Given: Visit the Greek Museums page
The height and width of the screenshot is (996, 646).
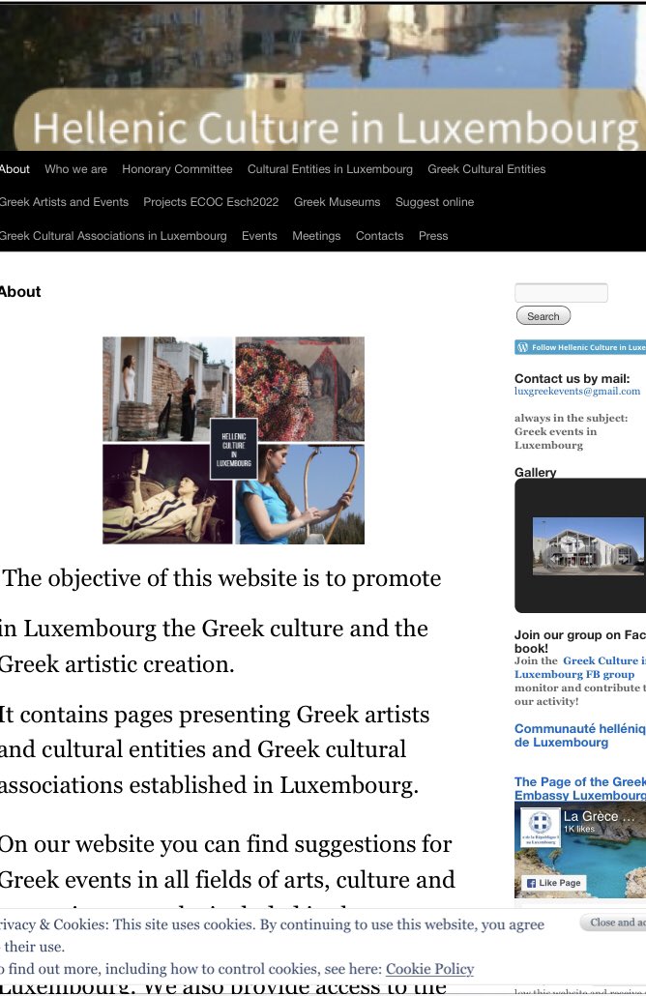Looking at the screenshot, I should coord(337,202).
